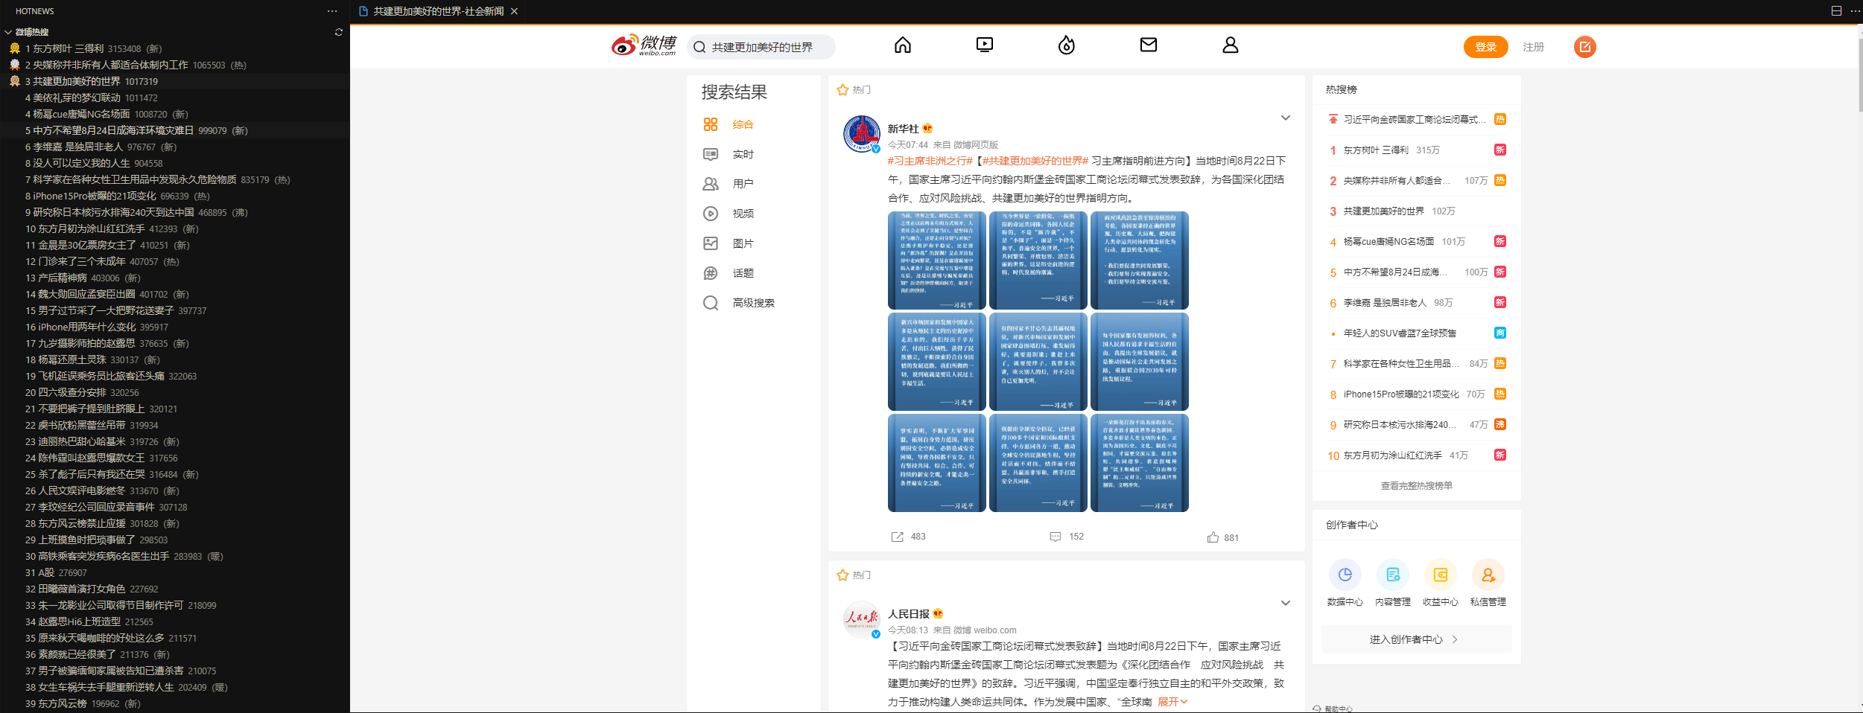Screen dimensions: 1863x713
Task: Open the user profile icon
Action: pyautogui.click(x=1230, y=45)
